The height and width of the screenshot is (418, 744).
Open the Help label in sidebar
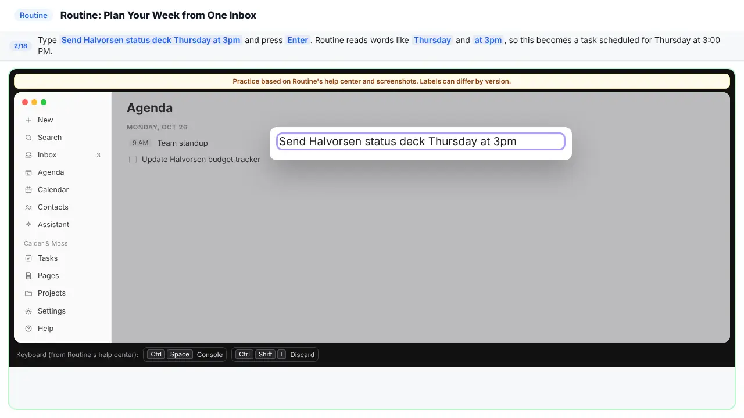(x=45, y=329)
